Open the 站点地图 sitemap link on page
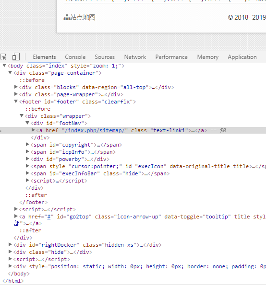Image resolution: width=266 pixels, height=286 pixels. 83,18
